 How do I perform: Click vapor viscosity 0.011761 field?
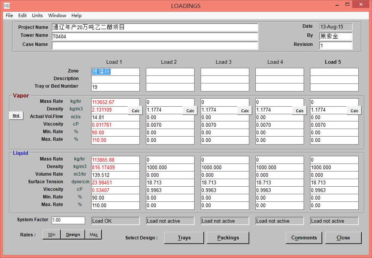click(116, 125)
